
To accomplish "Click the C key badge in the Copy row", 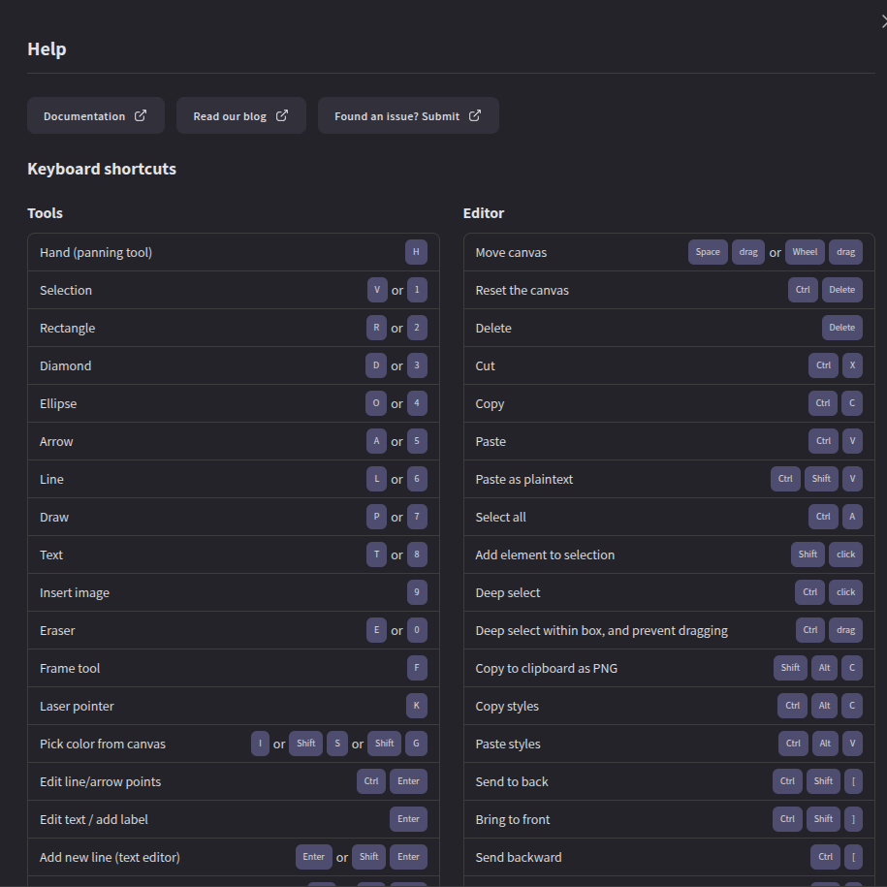I will (x=852, y=403).
